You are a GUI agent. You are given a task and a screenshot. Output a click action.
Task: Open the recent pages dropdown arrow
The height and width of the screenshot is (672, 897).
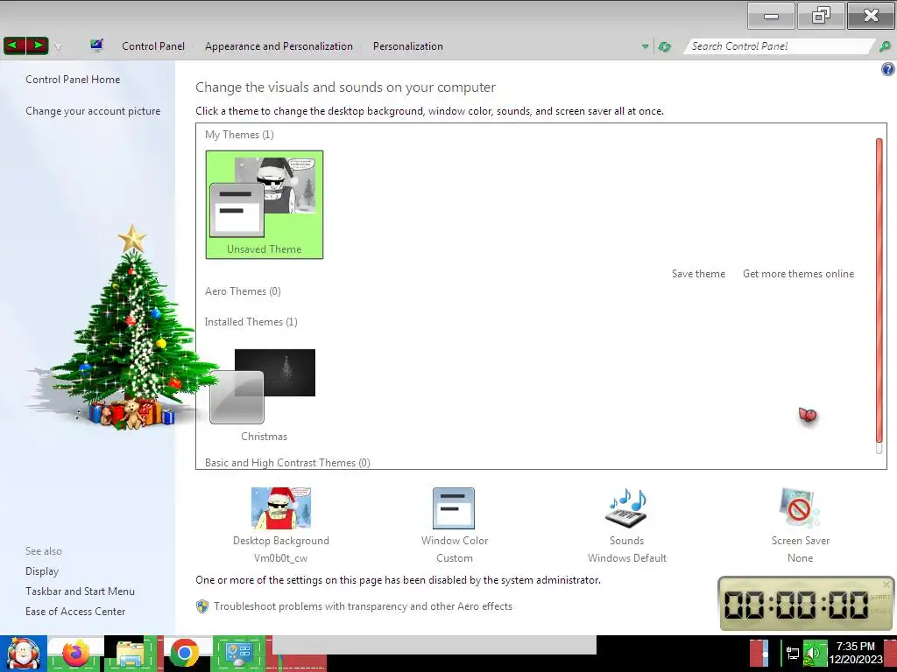[x=58, y=46]
